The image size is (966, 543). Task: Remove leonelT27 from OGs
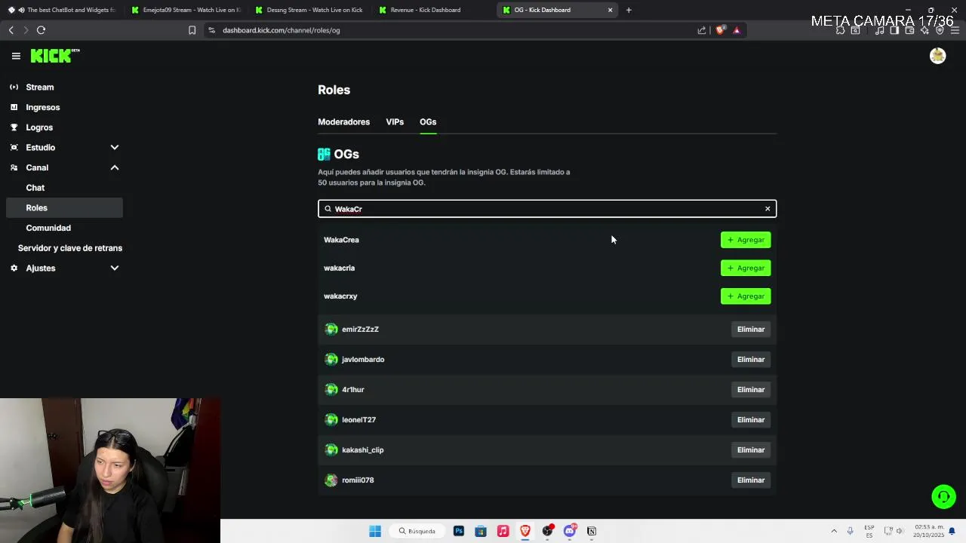[751, 420]
